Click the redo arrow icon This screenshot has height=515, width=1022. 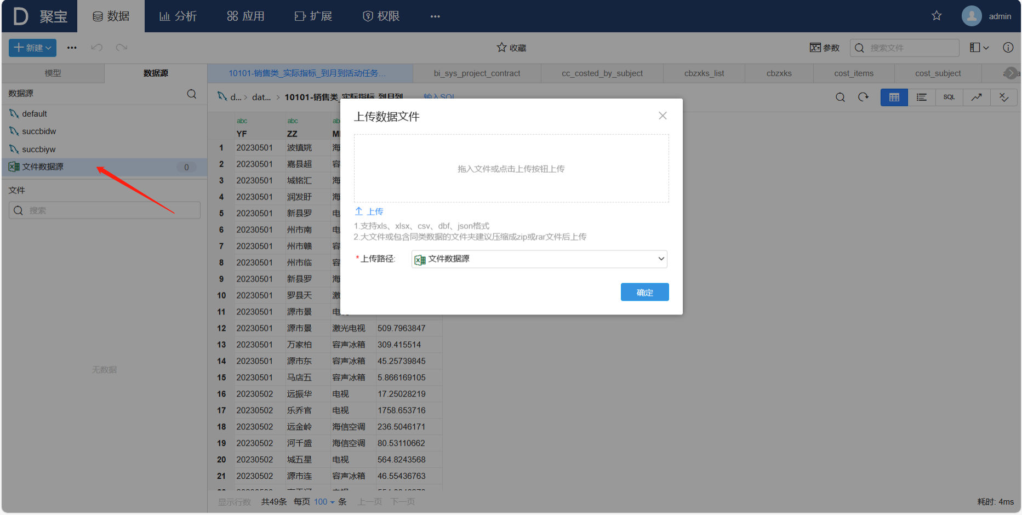point(122,48)
